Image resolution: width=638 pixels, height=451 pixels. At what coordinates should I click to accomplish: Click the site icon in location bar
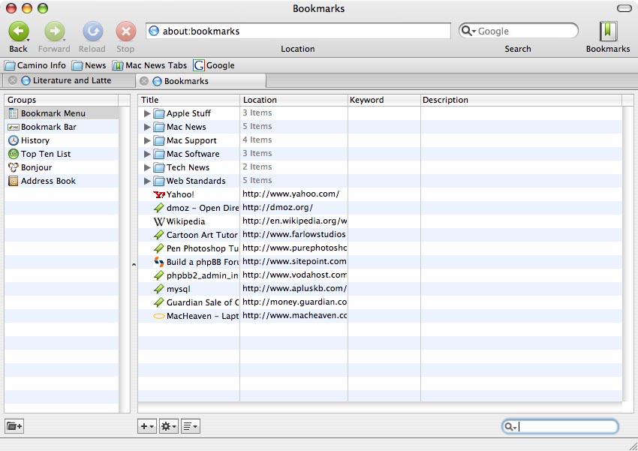154,31
